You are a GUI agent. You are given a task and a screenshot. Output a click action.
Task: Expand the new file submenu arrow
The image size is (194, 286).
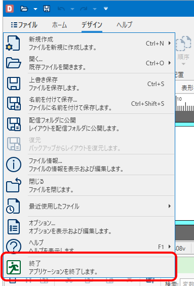pos(170,43)
